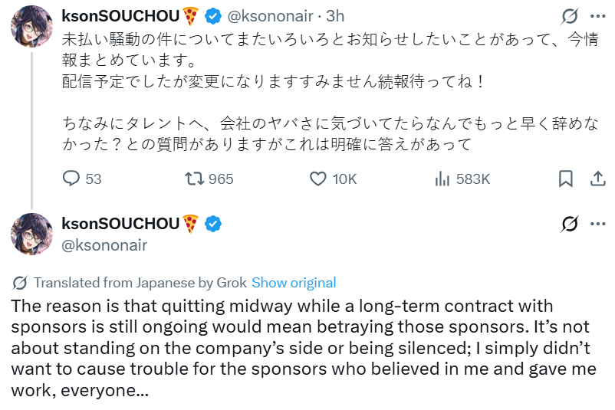The height and width of the screenshot is (410, 615).
Task: Open view analytics showing 583K views
Action: 442,179
